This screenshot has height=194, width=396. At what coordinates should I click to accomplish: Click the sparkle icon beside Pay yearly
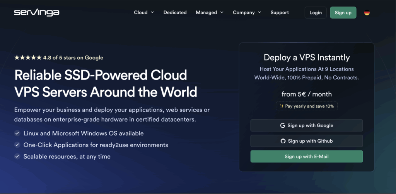tap(281, 106)
